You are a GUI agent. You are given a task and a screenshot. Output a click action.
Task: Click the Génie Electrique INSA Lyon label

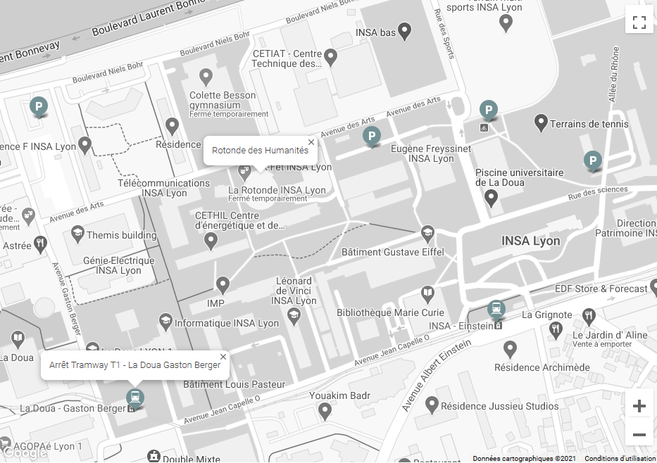pos(118,265)
